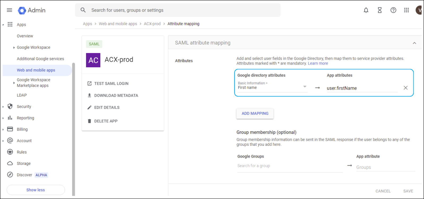Click the Delete App trash icon
The width and height of the screenshot is (424, 199).
[x=90, y=121]
